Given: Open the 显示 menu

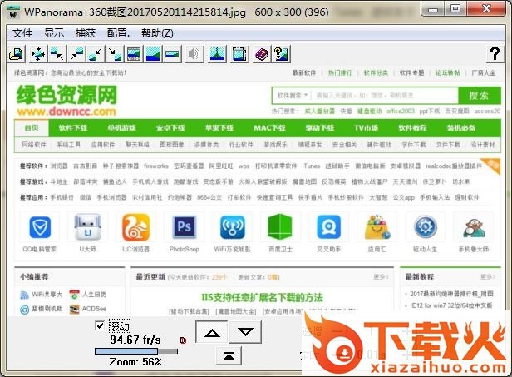Looking at the screenshot, I should 54,33.
